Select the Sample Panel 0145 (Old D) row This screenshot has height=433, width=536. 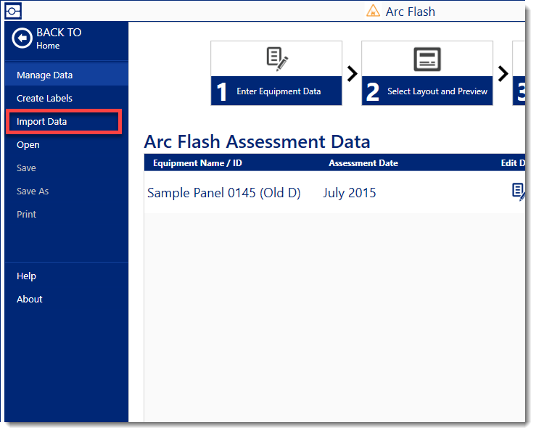point(223,193)
